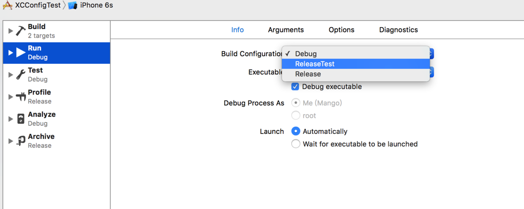524x209 pixels.
Task: Click the Build hammer icon
Action: [x=21, y=31]
